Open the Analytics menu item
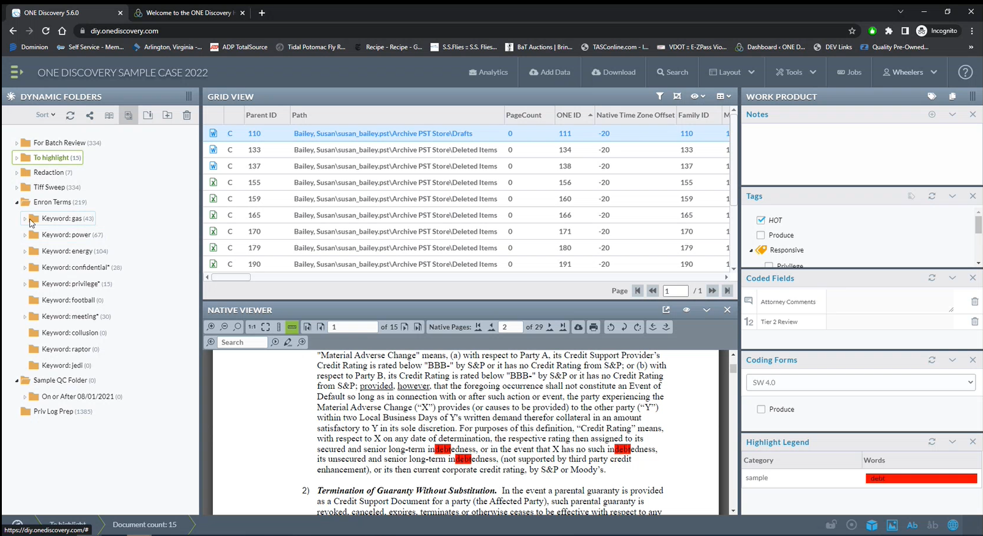 [488, 72]
